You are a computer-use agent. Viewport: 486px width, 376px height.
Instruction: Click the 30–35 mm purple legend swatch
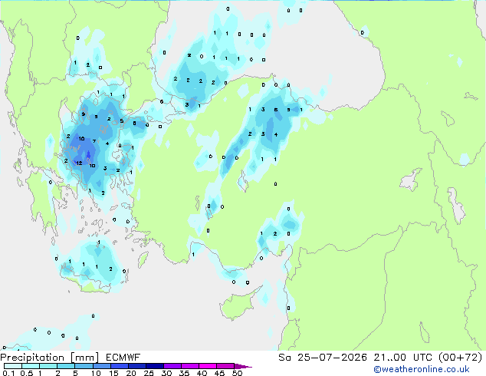click(172, 366)
